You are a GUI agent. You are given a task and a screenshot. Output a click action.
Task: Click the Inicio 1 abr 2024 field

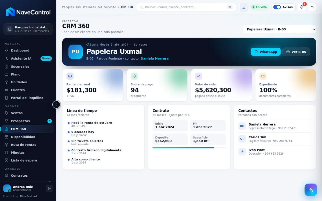pyautogui.click(x=170, y=125)
